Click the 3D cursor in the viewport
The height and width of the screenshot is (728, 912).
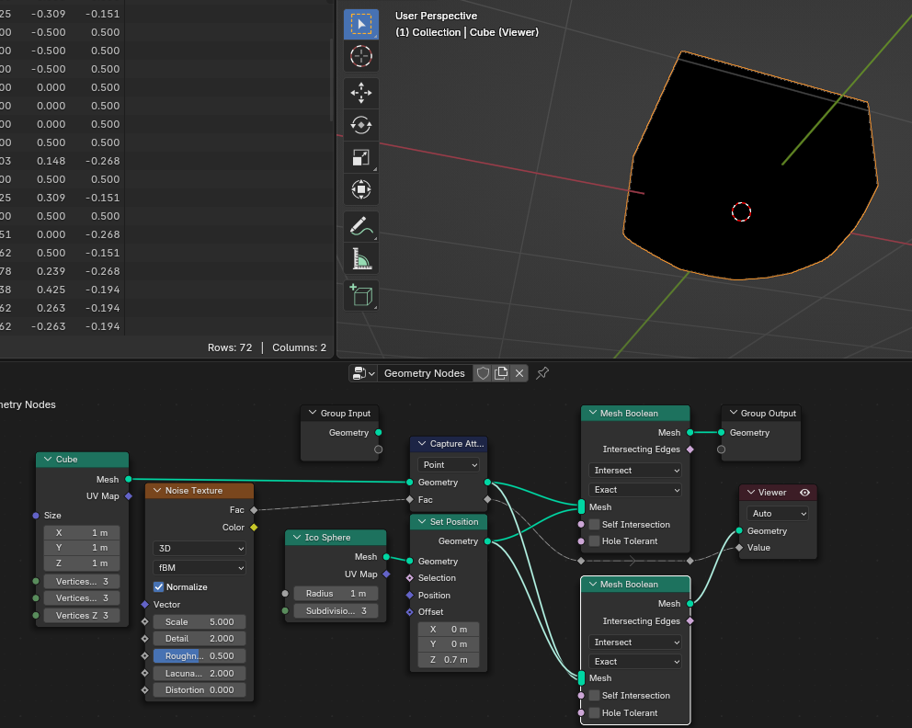741,212
